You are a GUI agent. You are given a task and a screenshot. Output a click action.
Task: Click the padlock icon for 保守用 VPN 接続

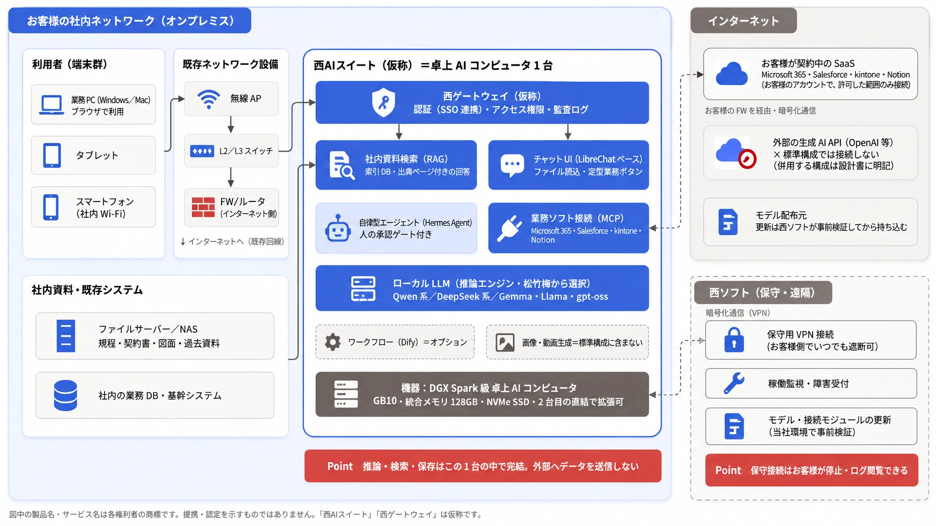tap(734, 340)
